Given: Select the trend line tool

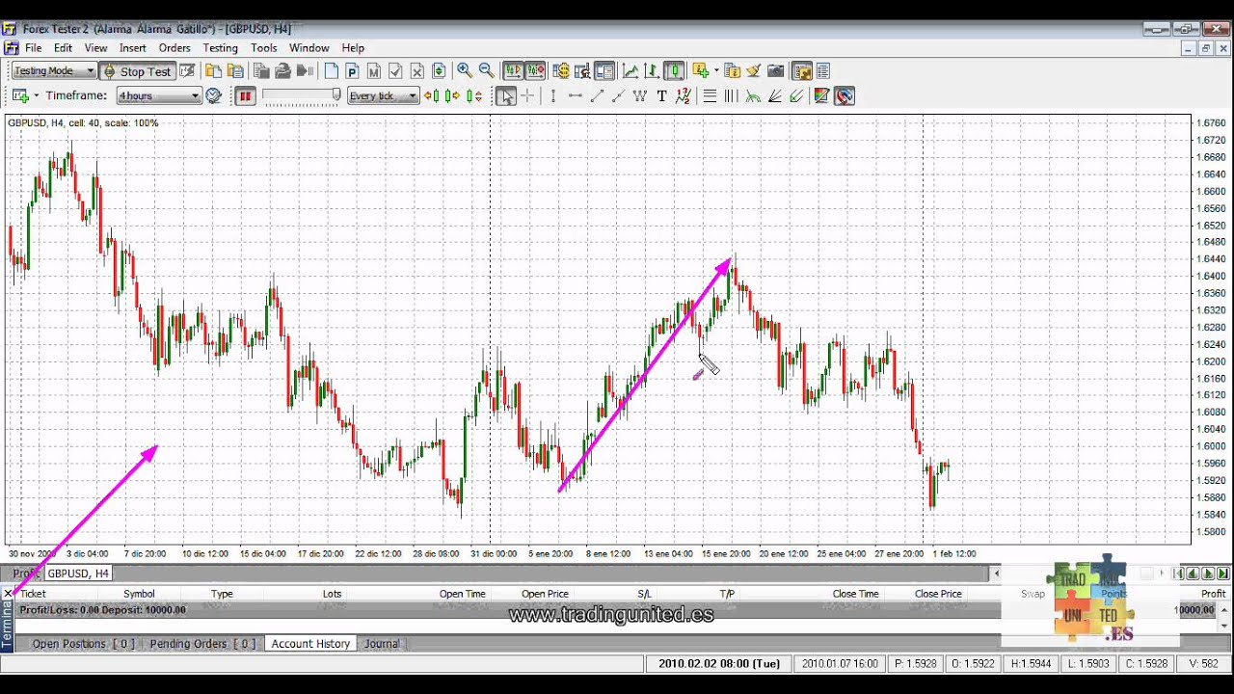Looking at the screenshot, I should 597,95.
